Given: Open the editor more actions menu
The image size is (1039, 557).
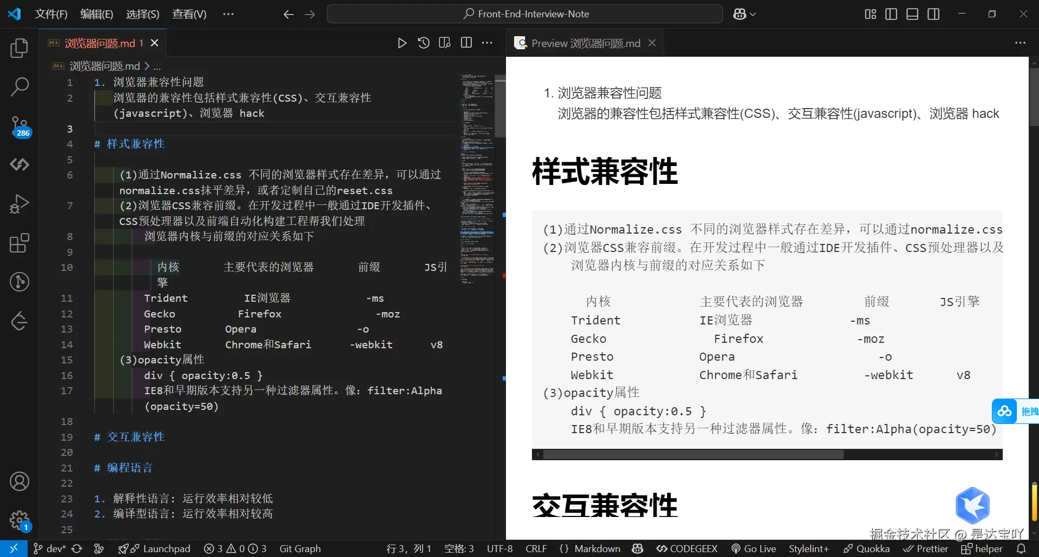Looking at the screenshot, I should [486, 43].
